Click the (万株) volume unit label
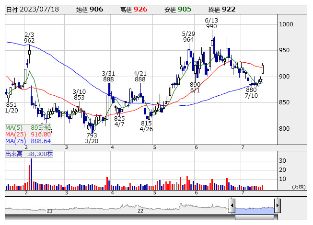313x225 pixels. coord(299,187)
